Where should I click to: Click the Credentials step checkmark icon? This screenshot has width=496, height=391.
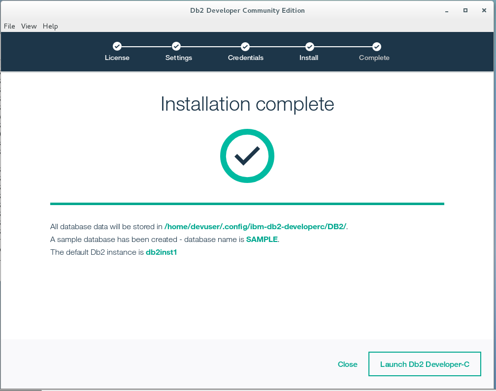click(245, 46)
